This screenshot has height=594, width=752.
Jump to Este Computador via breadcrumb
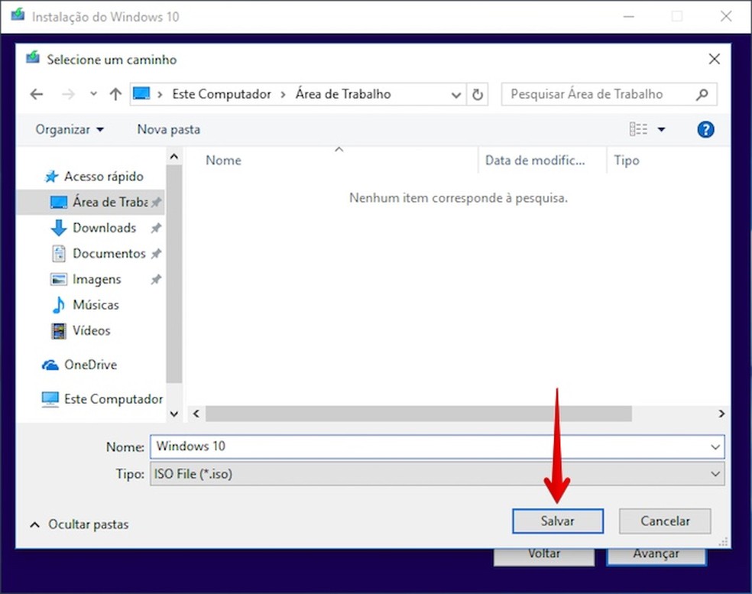pos(222,93)
